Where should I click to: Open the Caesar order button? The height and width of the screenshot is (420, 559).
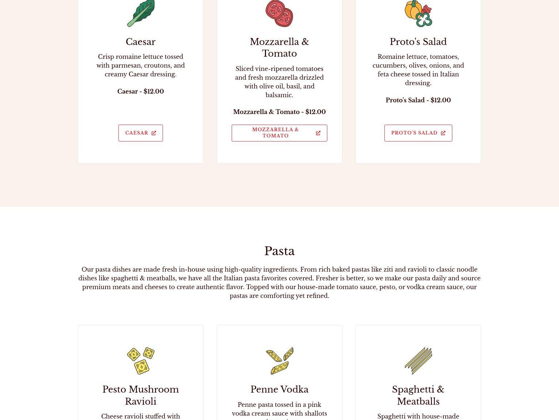pyautogui.click(x=141, y=133)
